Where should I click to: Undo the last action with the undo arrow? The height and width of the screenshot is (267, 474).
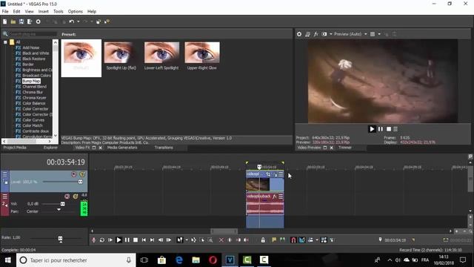tap(71, 22)
